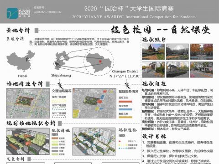
Task: Open site photo of gray entrance wall
Action: [x=153, y=70]
